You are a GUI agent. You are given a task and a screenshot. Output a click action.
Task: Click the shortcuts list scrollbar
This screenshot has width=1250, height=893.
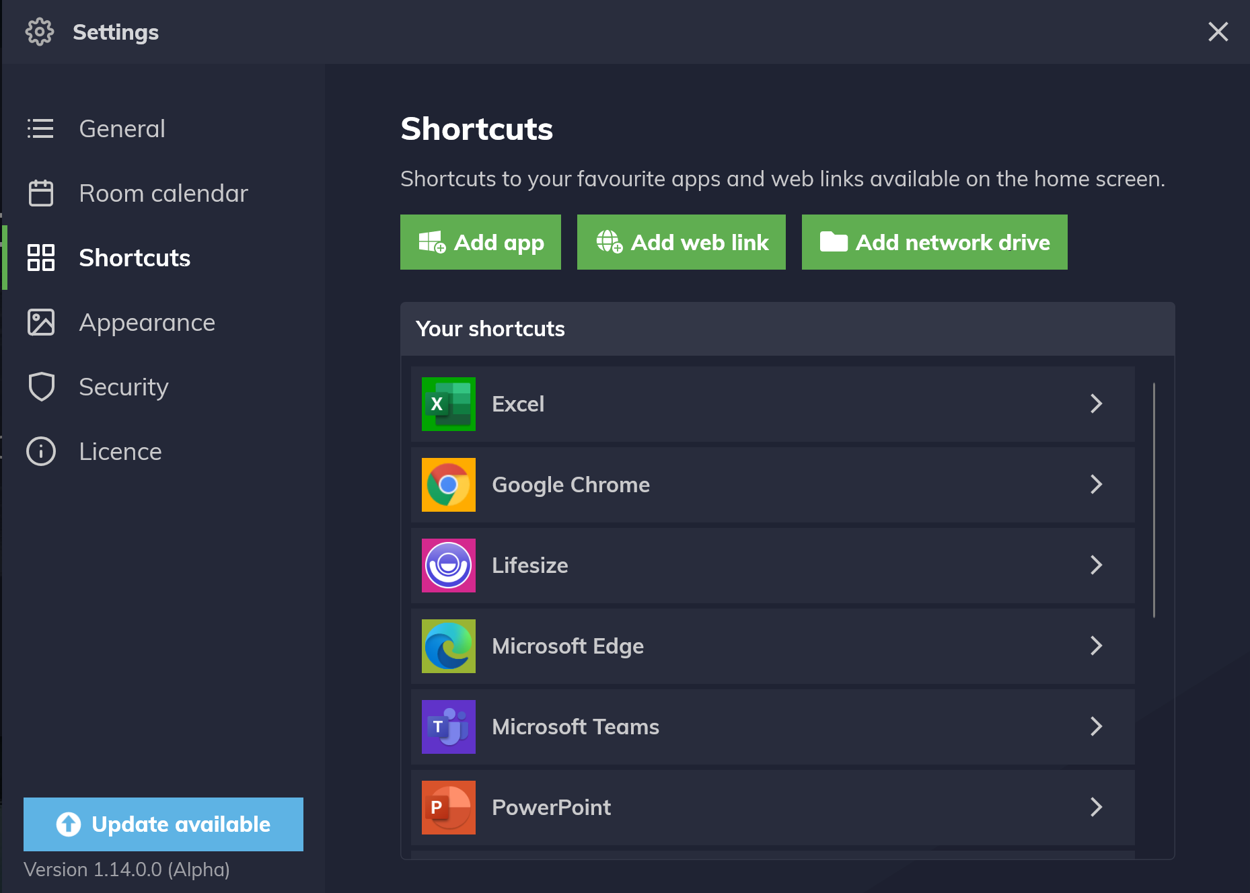point(1154,500)
